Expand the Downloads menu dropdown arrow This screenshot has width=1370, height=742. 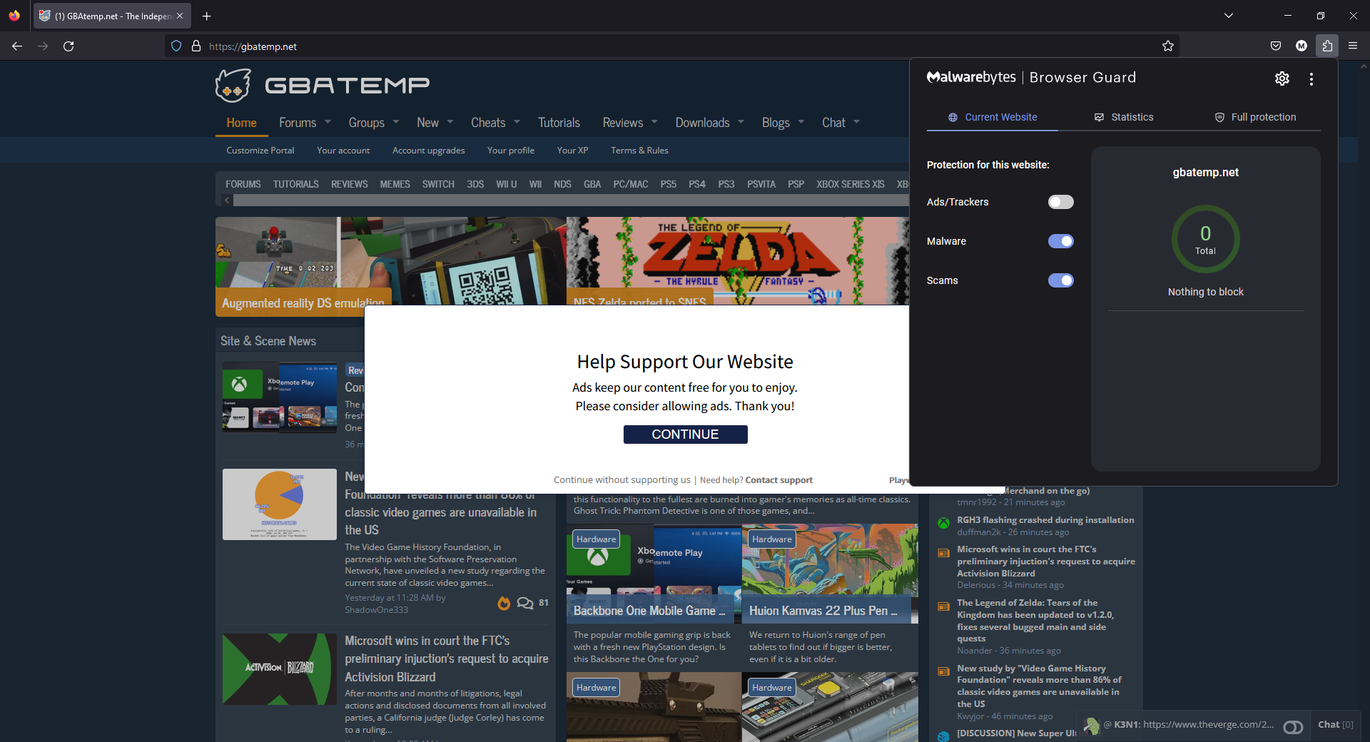coord(741,122)
